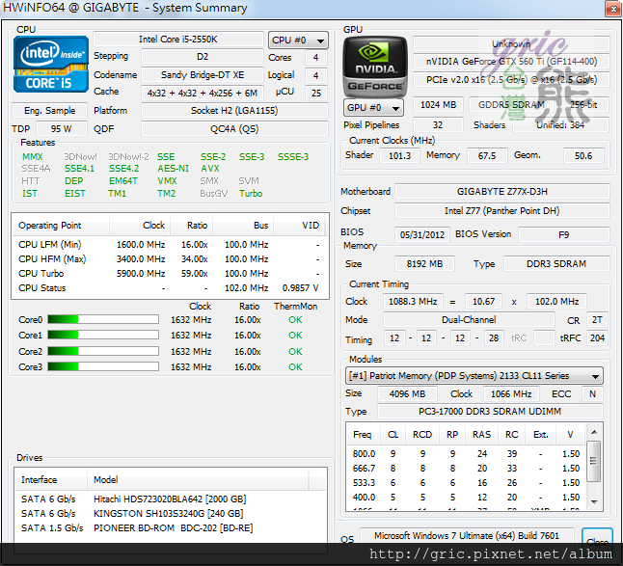Click the Core3 usage bar

[x=103, y=366]
